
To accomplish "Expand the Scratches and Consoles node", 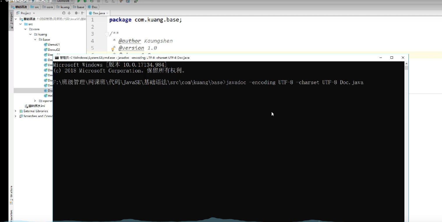I will pyautogui.click(x=16, y=116).
